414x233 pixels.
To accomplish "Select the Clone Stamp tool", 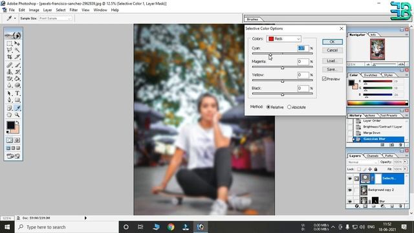I will (x=10, y=72).
